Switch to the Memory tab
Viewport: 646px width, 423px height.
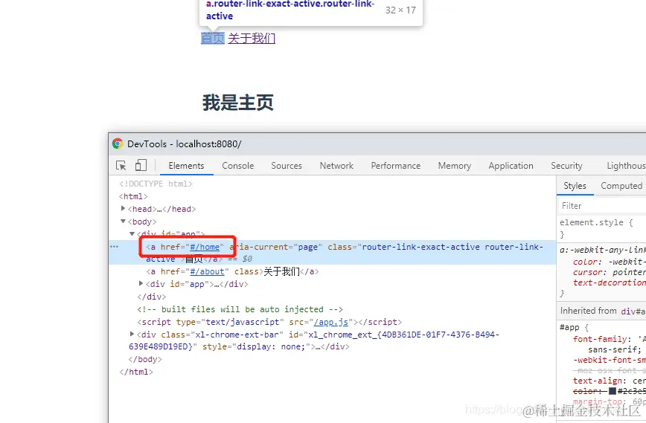tap(455, 166)
